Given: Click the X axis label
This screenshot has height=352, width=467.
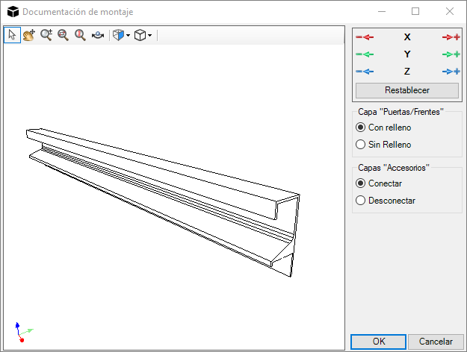Looking at the screenshot, I should (407, 37).
